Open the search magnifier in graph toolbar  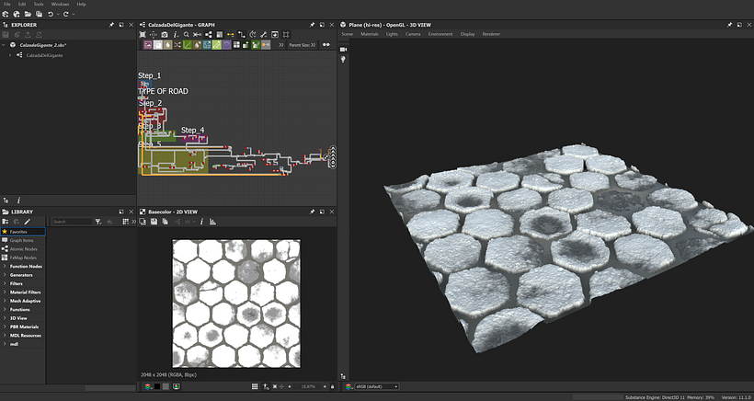point(187,35)
